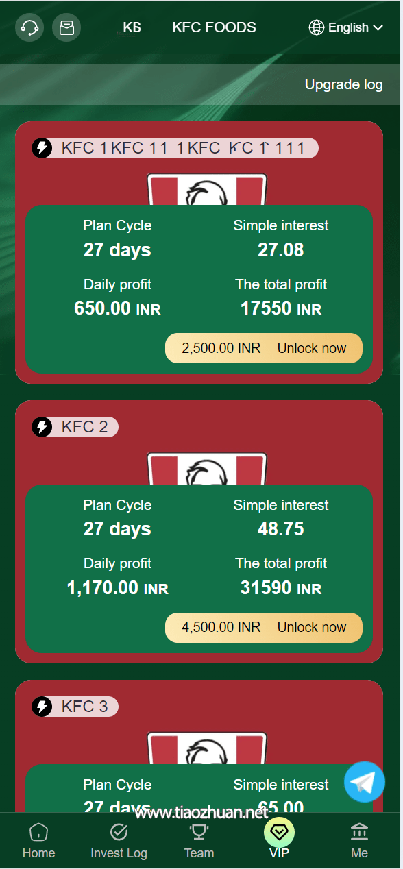Open customer support headset icon
403x869 pixels.
click(29, 27)
